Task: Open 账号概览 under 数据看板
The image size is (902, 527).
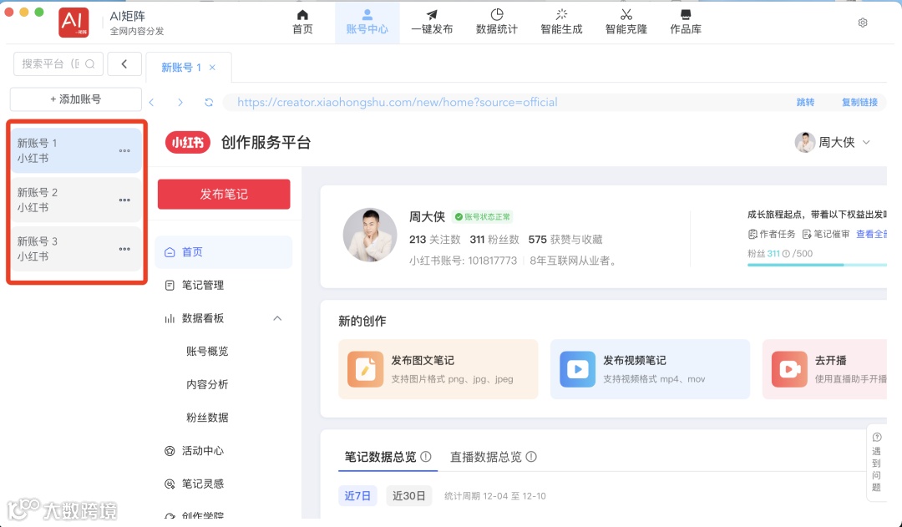Action: 207,352
